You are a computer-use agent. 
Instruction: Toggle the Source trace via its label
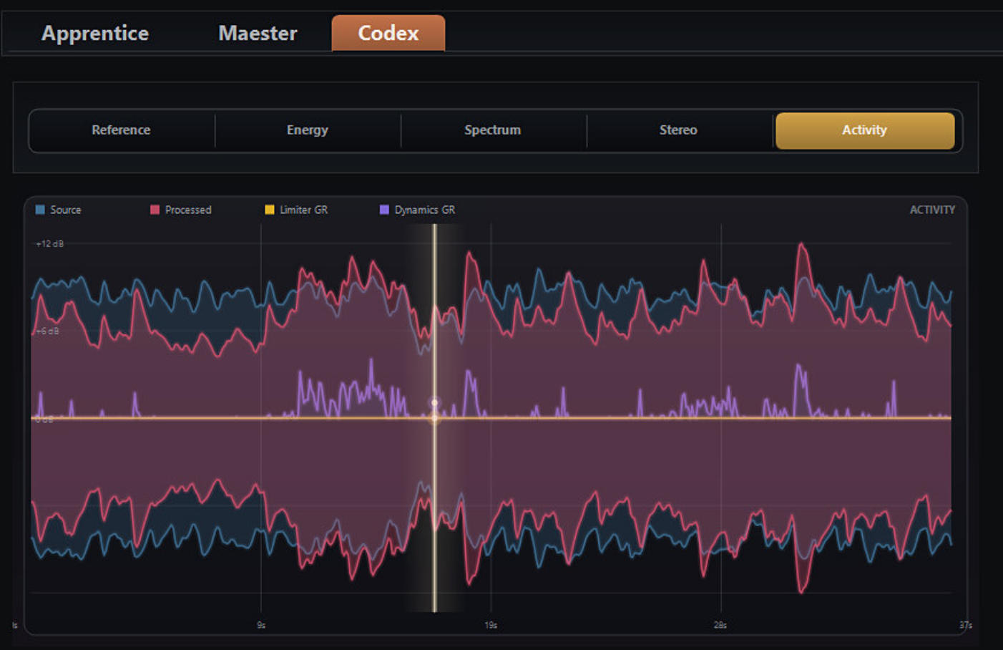(x=66, y=210)
